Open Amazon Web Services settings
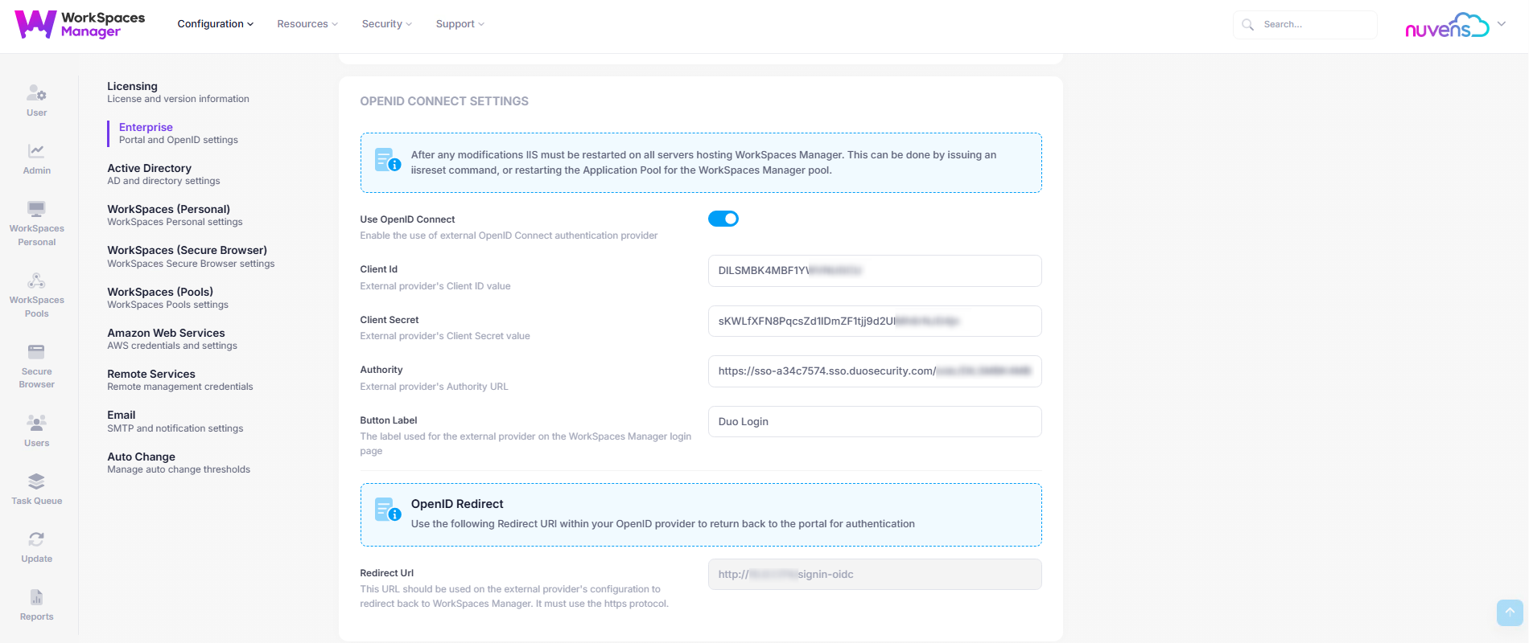 (166, 334)
